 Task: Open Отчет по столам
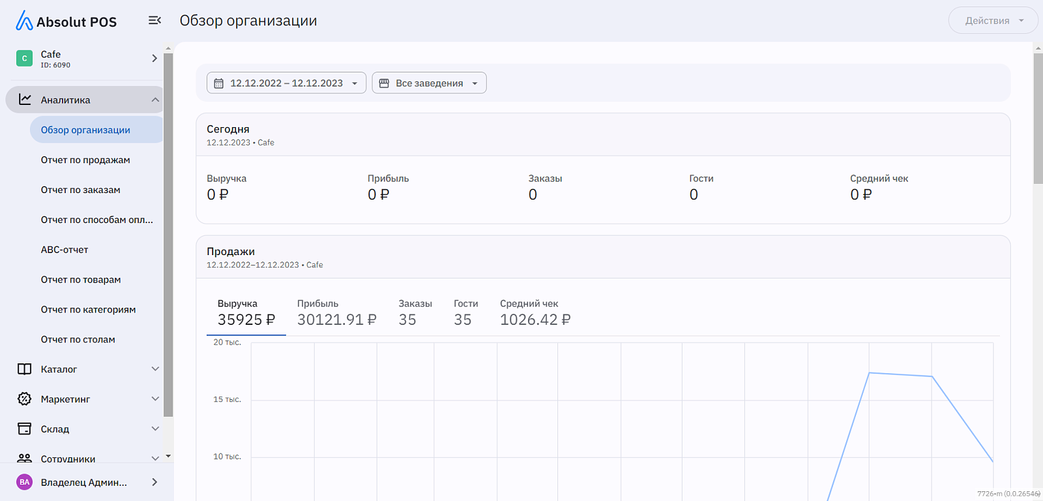(78, 340)
